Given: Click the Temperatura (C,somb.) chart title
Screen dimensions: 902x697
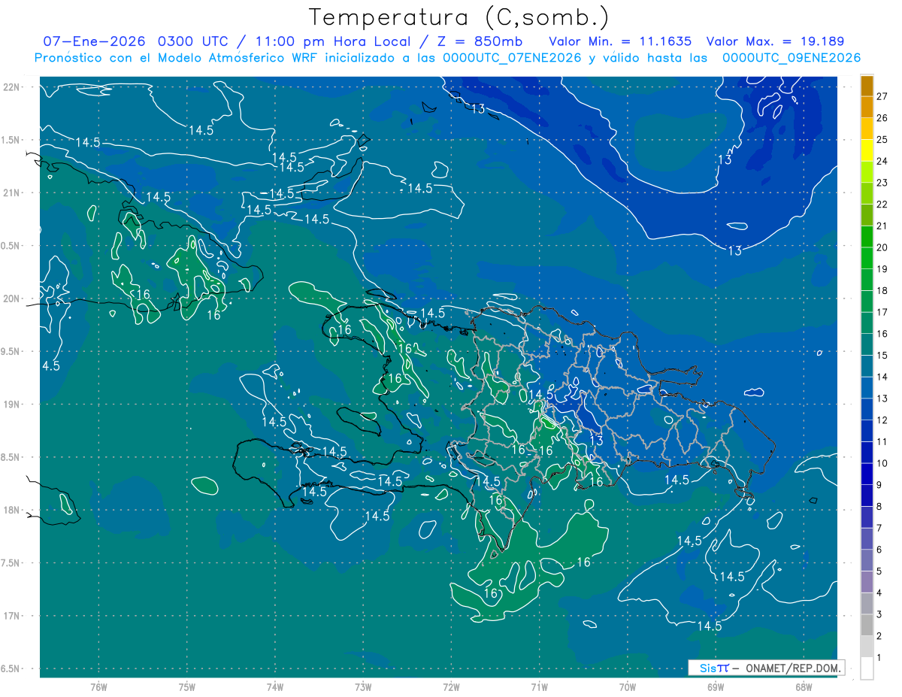Looking at the screenshot, I should [459, 17].
